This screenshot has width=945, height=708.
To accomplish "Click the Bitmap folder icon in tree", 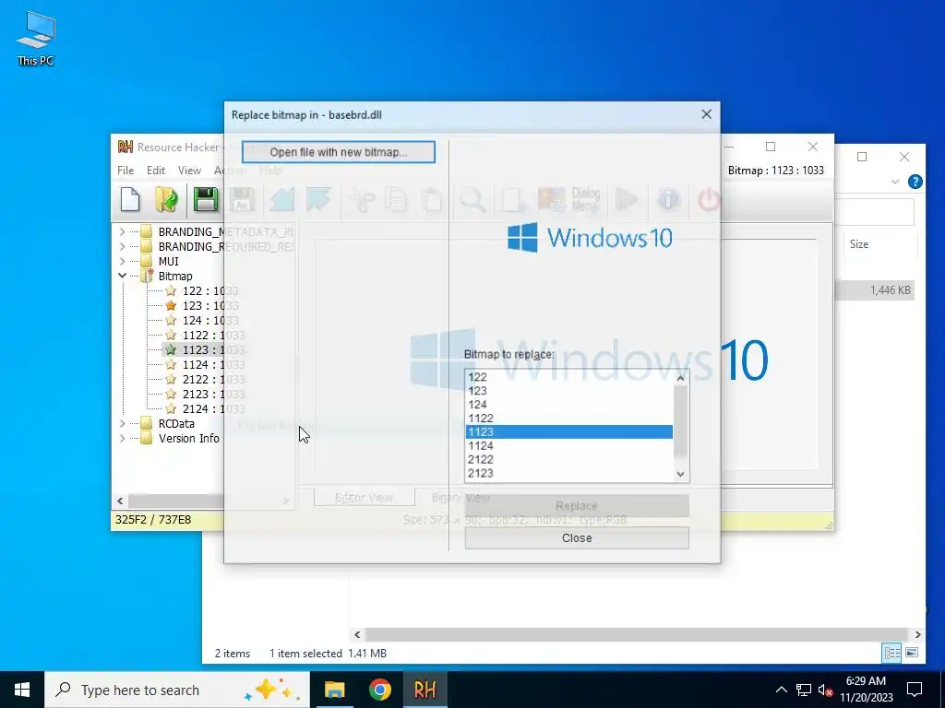I will pos(147,276).
